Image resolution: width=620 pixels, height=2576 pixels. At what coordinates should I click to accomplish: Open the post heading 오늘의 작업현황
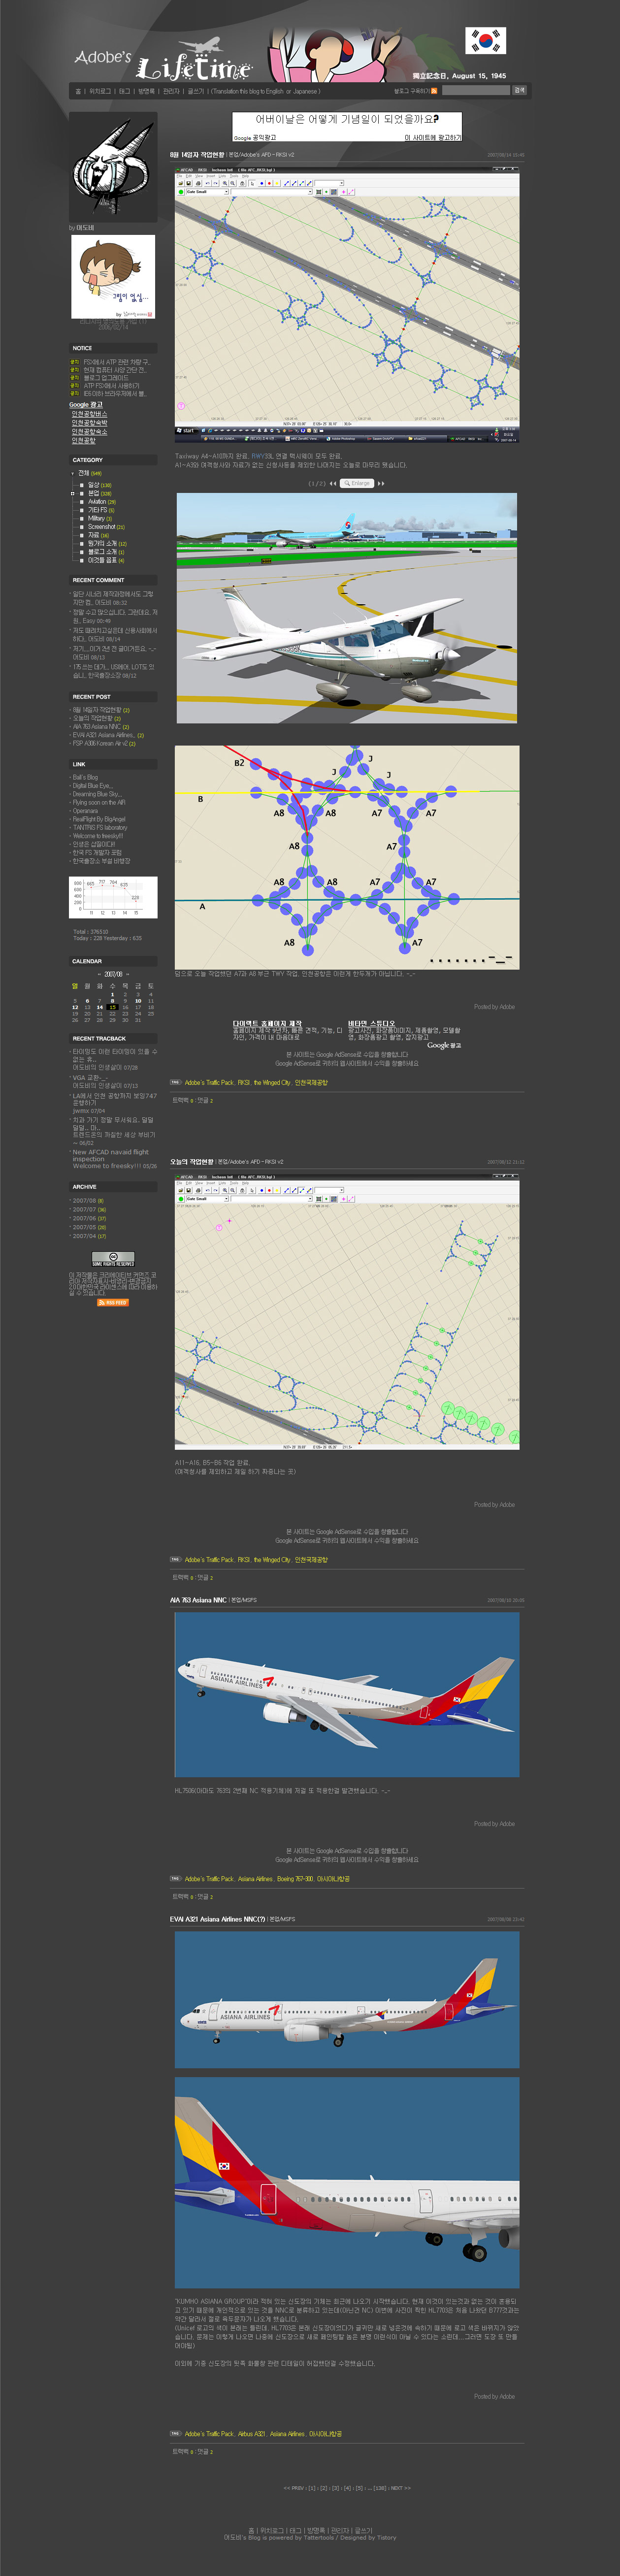tap(191, 1162)
